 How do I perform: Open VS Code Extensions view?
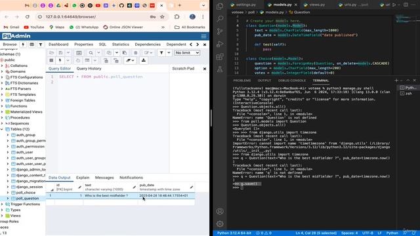tap(220, 56)
